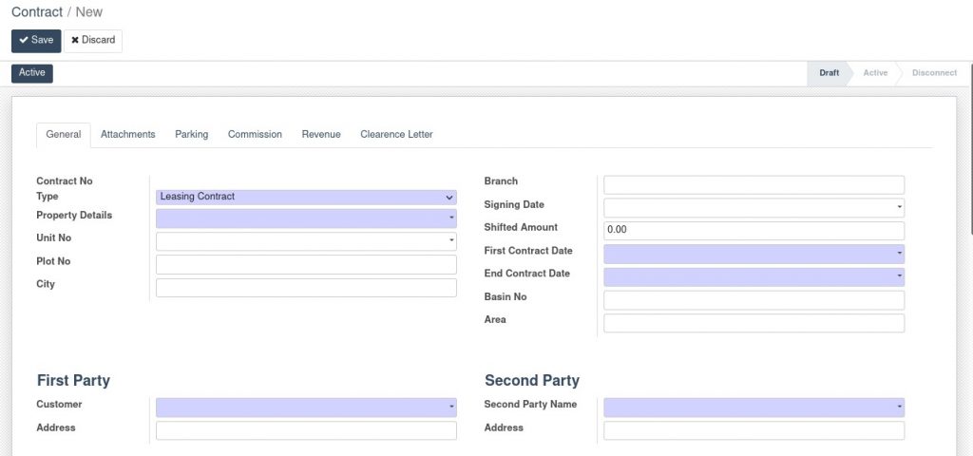Select the Customer dropdown under First Party
Image resolution: width=973 pixels, height=456 pixels.
click(x=306, y=408)
